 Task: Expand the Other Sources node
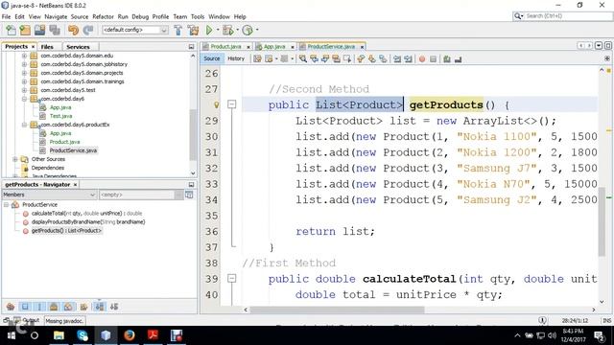point(15,159)
